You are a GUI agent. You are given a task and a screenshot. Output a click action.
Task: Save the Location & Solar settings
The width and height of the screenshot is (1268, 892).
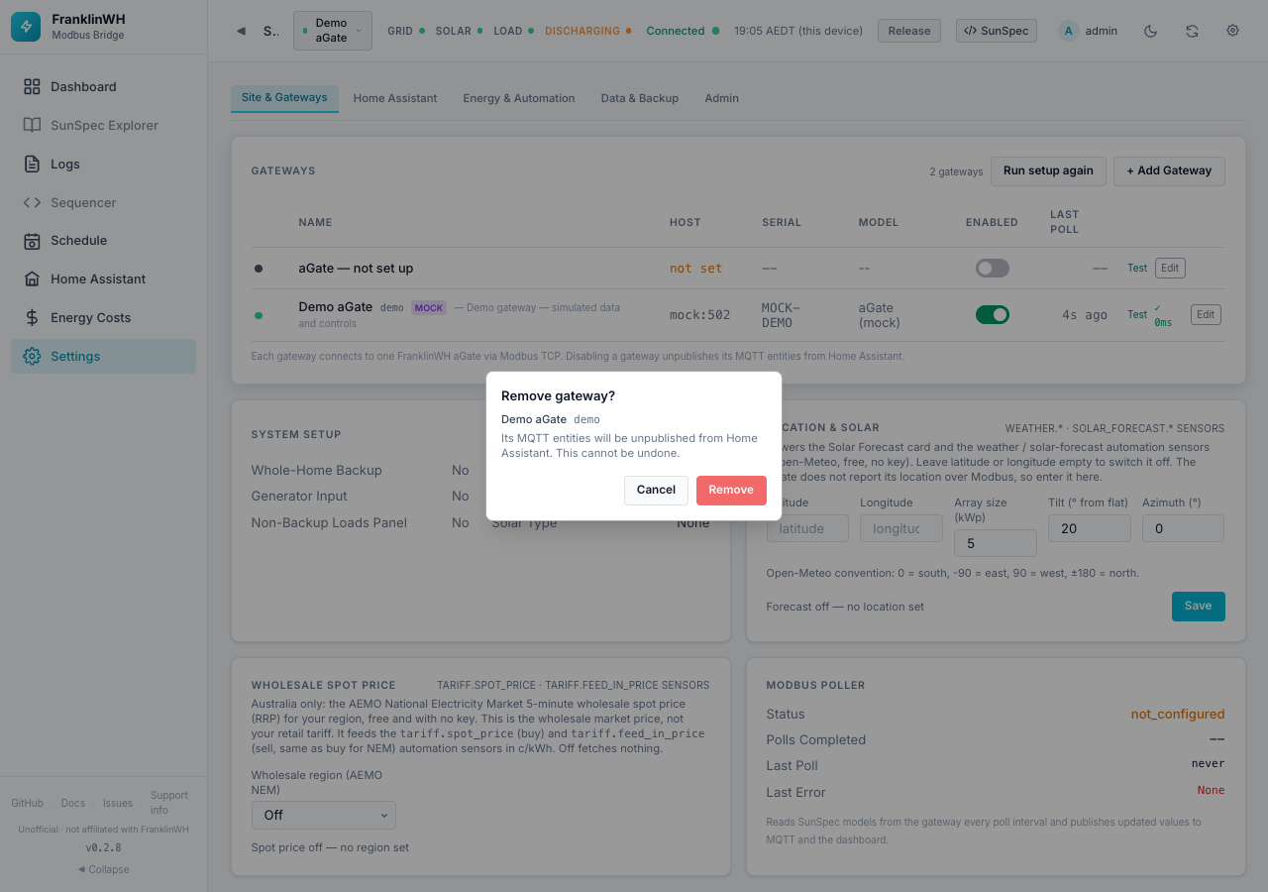click(x=1198, y=607)
